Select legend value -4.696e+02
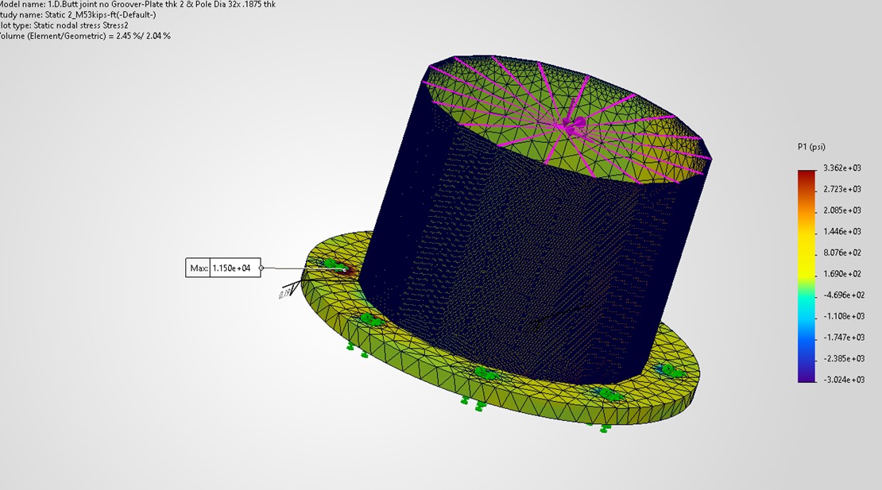 [844, 295]
